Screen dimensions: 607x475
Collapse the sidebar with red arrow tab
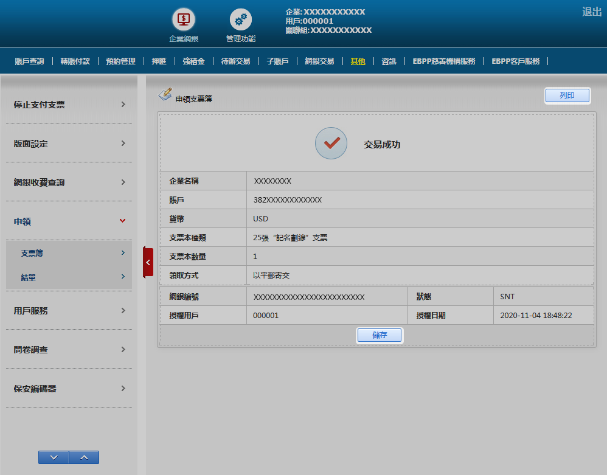pos(148,262)
